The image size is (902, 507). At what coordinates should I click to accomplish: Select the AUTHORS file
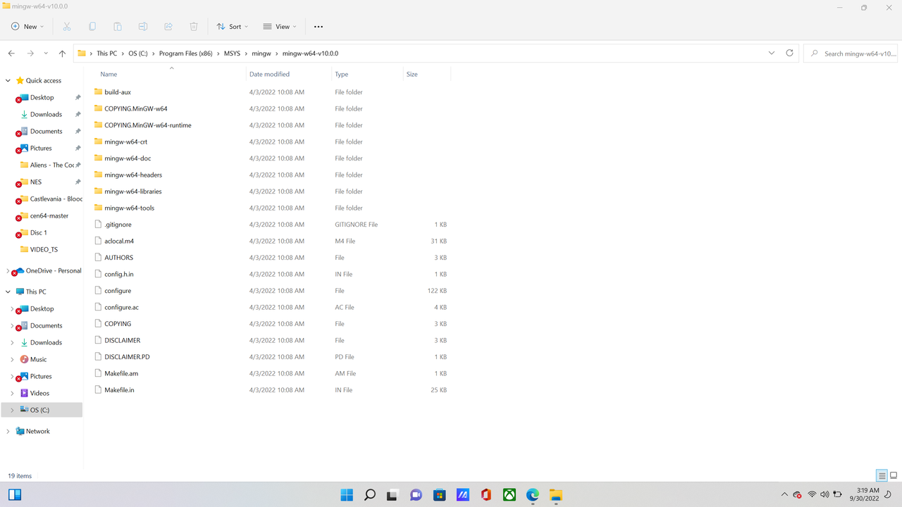[x=118, y=258]
